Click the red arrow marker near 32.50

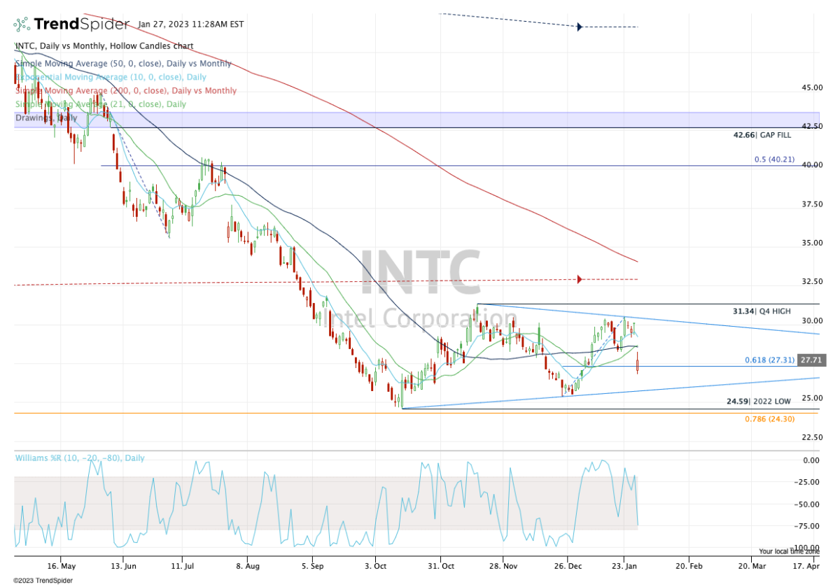580,279
